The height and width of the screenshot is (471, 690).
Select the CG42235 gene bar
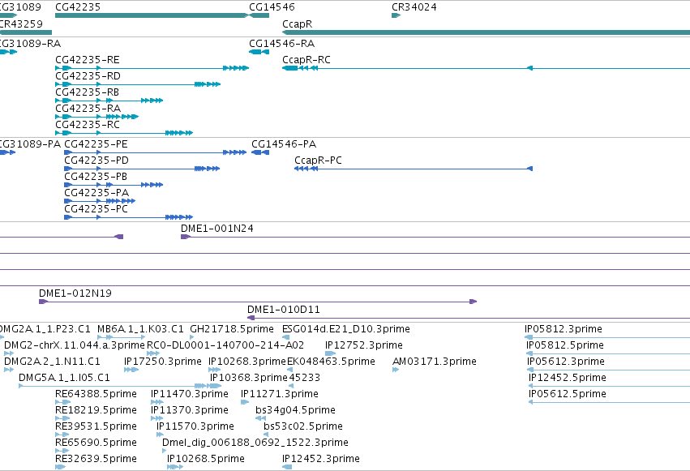point(152,15)
